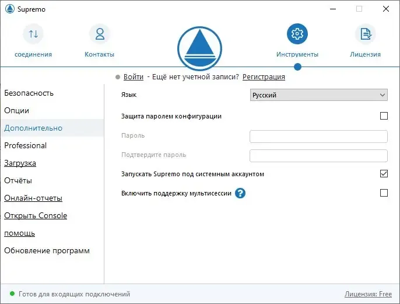The image size is (400, 304).
Task: Close the Supremo window
Action: [x=386, y=9]
